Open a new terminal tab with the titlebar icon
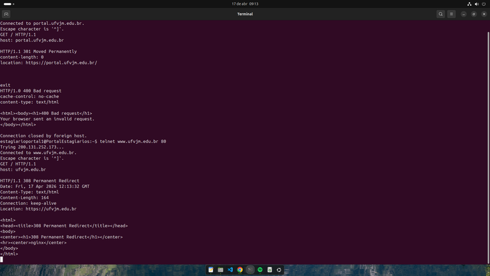490x276 pixels. point(6,14)
